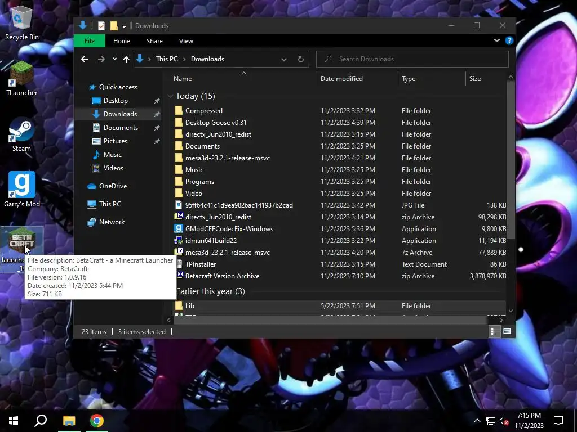Switch to the Home ribbon tab
The height and width of the screenshot is (432, 577).
tap(122, 41)
